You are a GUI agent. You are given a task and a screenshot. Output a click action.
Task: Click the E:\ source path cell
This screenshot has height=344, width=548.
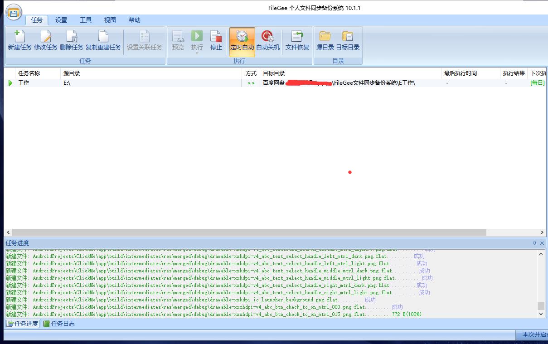[x=151, y=83]
